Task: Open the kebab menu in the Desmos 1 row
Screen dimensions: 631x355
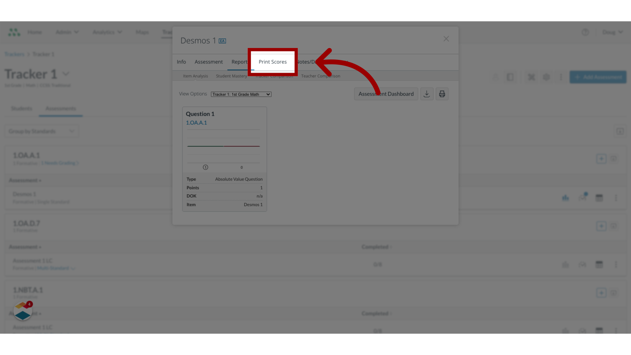Action: pyautogui.click(x=616, y=198)
